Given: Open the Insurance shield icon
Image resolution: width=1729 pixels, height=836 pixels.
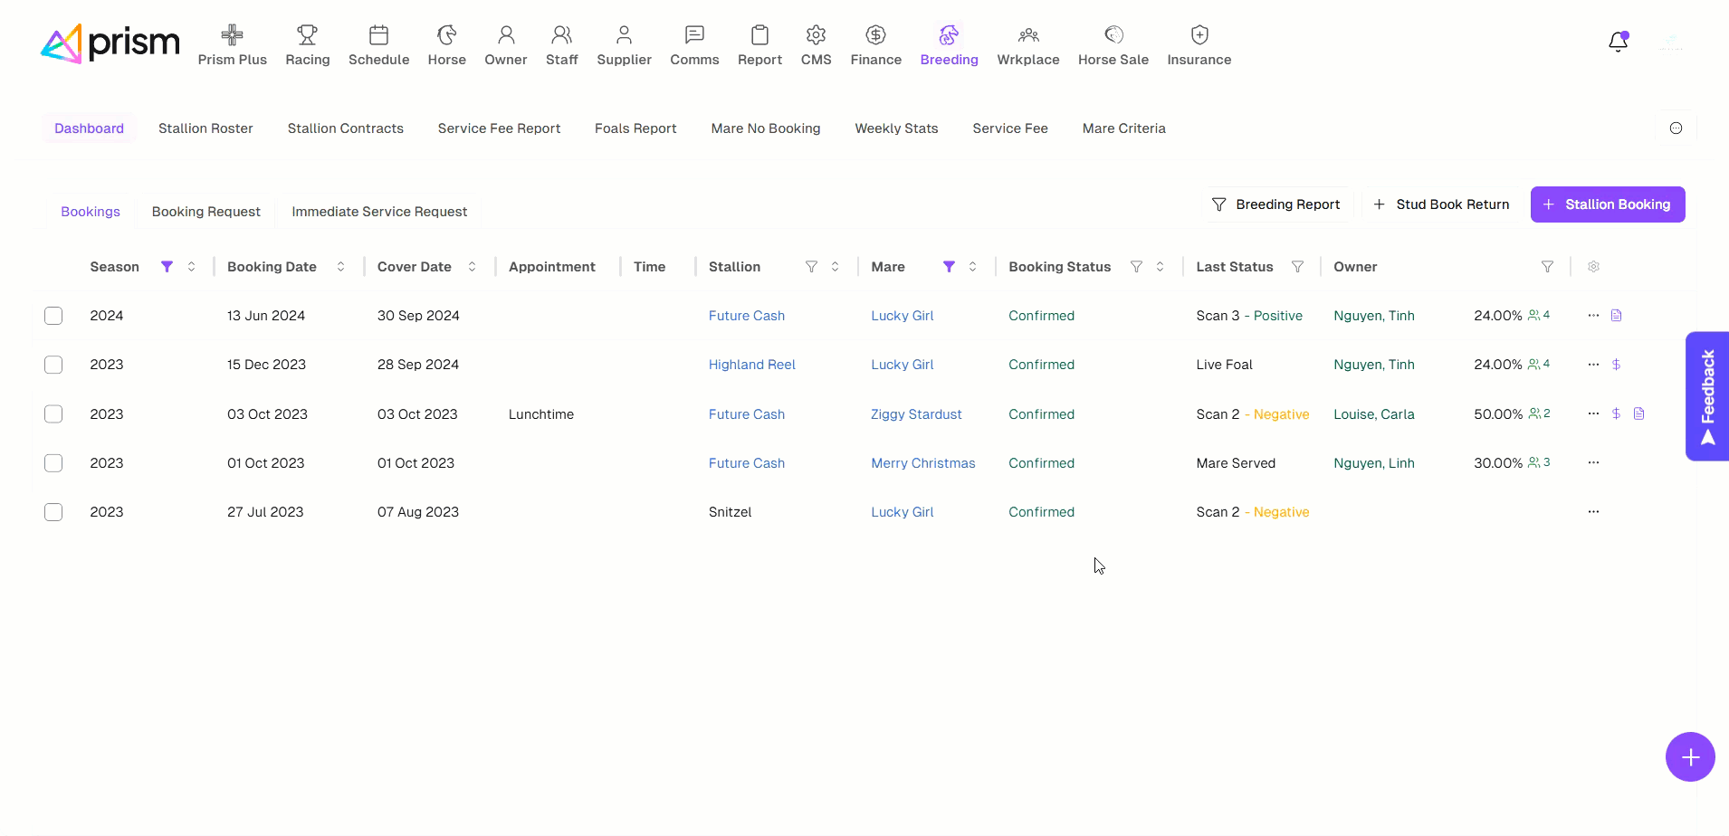Looking at the screenshot, I should point(1199,35).
